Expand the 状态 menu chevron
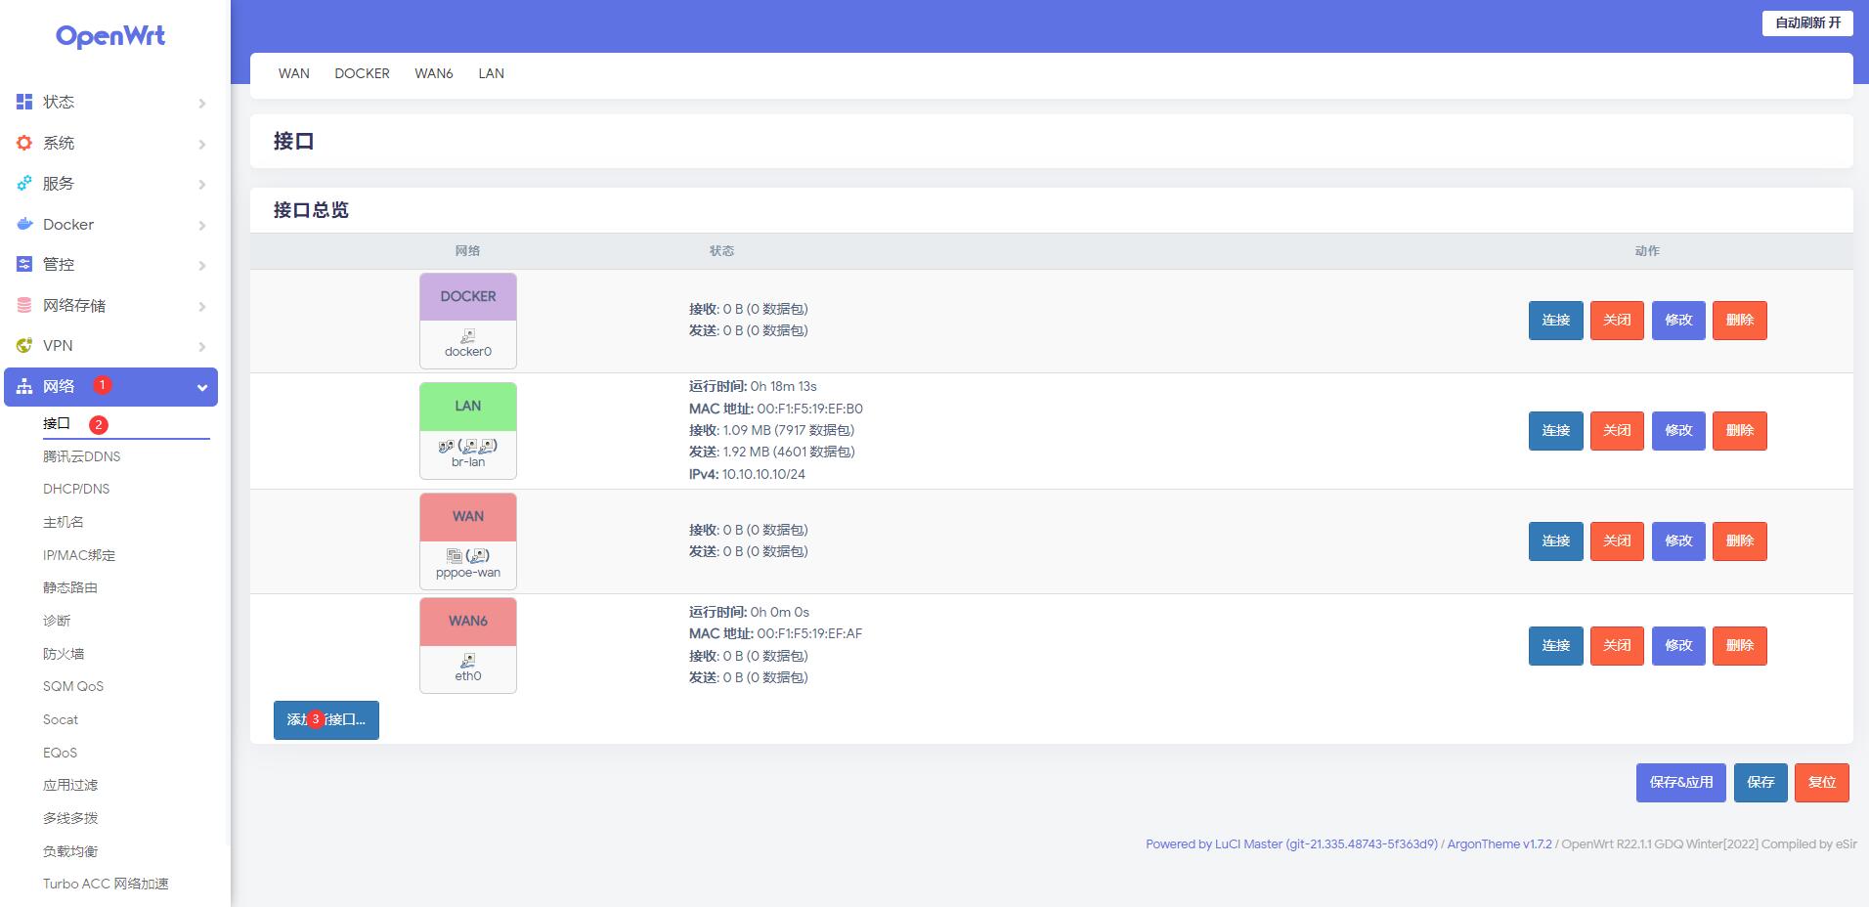Image resolution: width=1869 pixels, height=907 pixels. pos(202,103)
